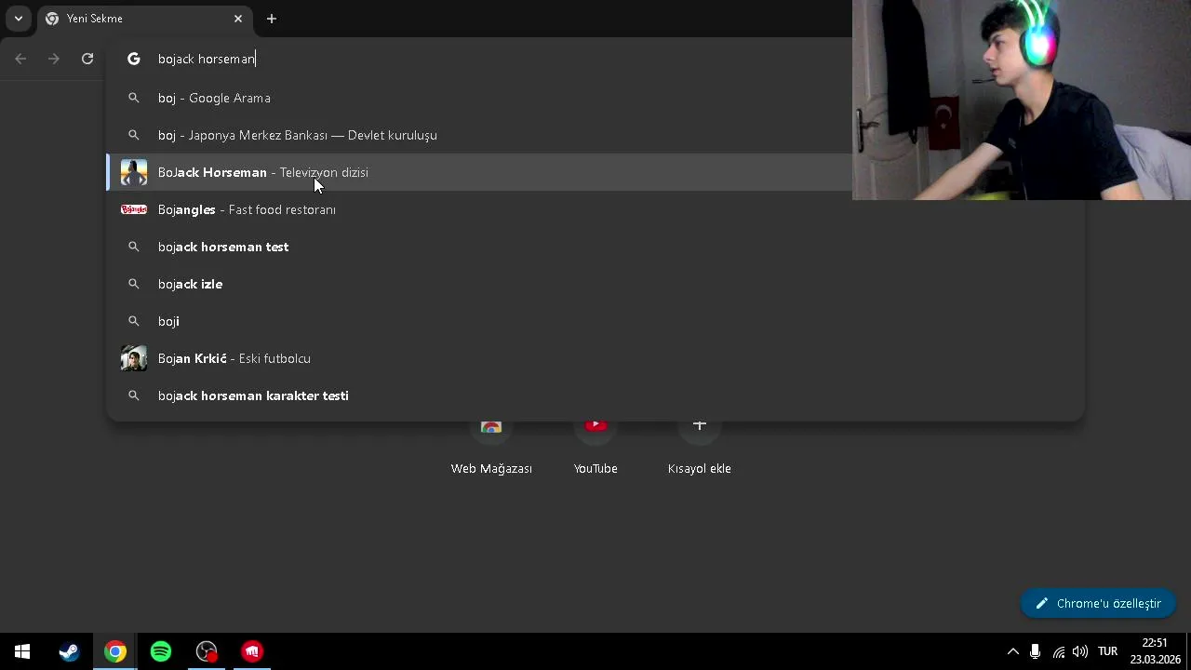Open OBS Studio from the taskbar
Screen dimensions: 1191x670
click(x=207, y=651)
